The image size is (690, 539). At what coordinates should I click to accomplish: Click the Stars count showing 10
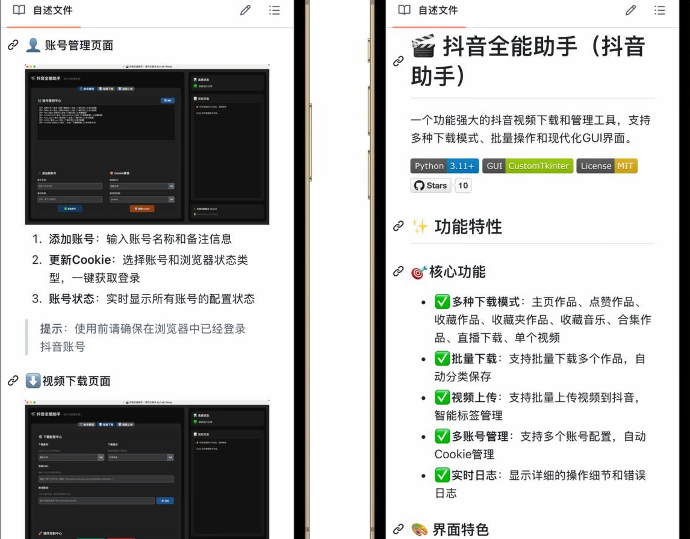[463, 185]
